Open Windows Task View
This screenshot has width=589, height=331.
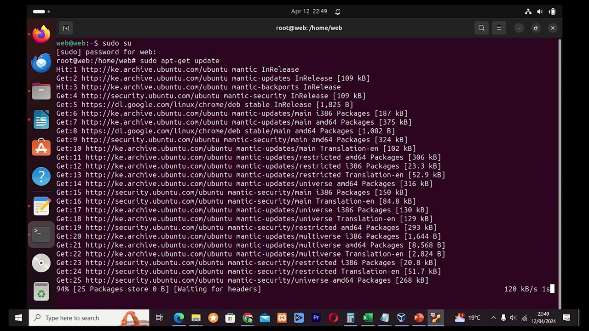click(x=159, y=318)
